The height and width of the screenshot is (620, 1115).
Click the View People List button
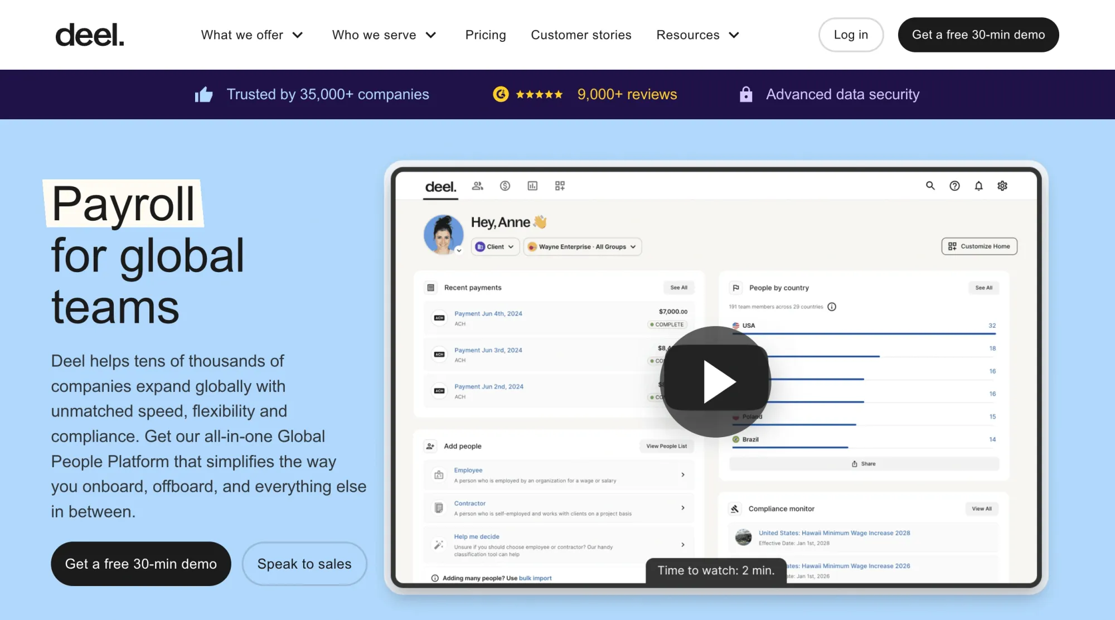click(666, 446)
